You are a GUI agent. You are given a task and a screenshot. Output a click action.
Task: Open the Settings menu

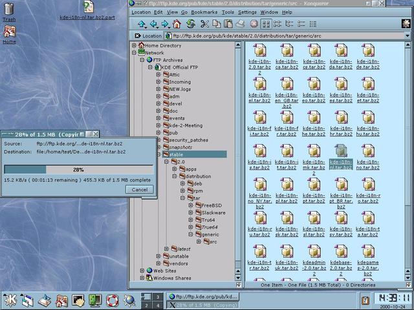247,12
